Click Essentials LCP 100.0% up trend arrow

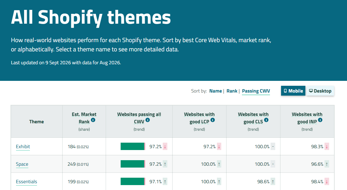(x=219, y=182)
